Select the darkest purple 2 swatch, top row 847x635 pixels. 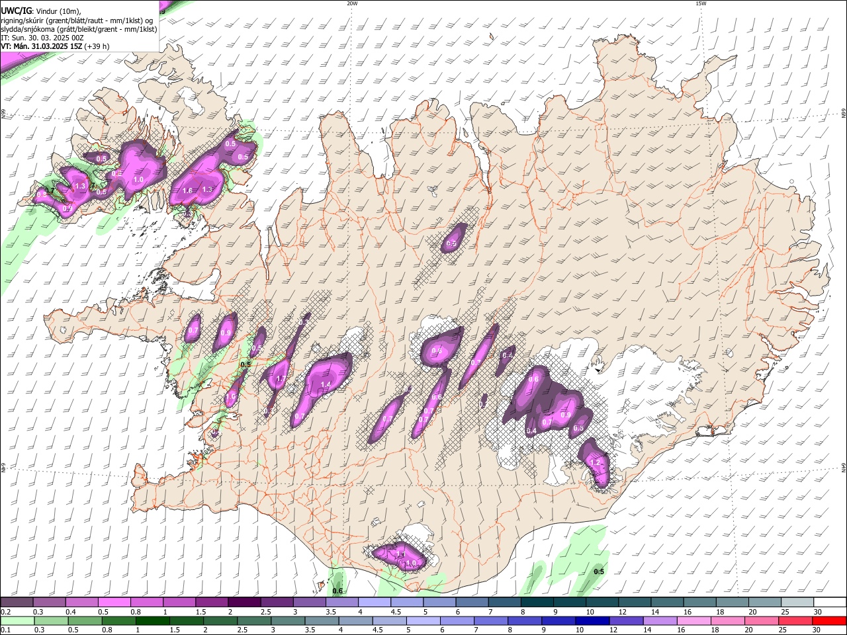(244, 603)
